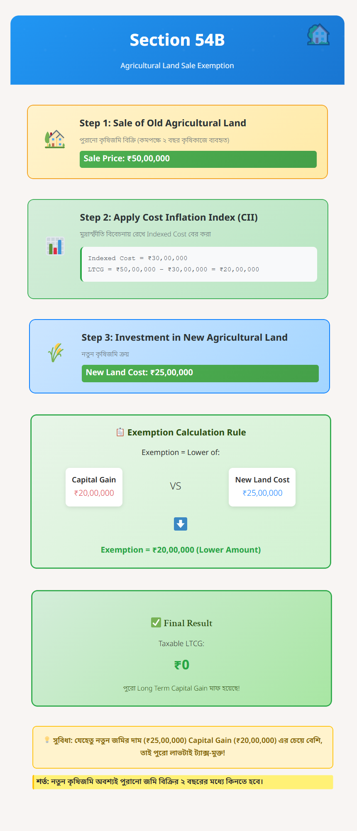
Task: Click the New Land Cost ₹25,00,000 green bar
Action: click(x=200, y=373)
